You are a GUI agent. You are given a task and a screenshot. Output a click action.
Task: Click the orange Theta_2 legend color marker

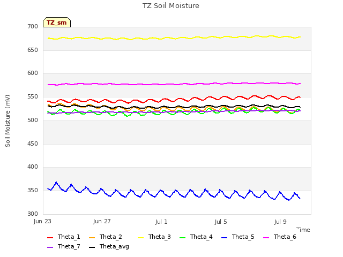coord(92,238)
